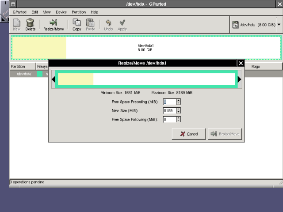
Task: Open the window menu icon in title bar
Action: click(x=13, y=4)
